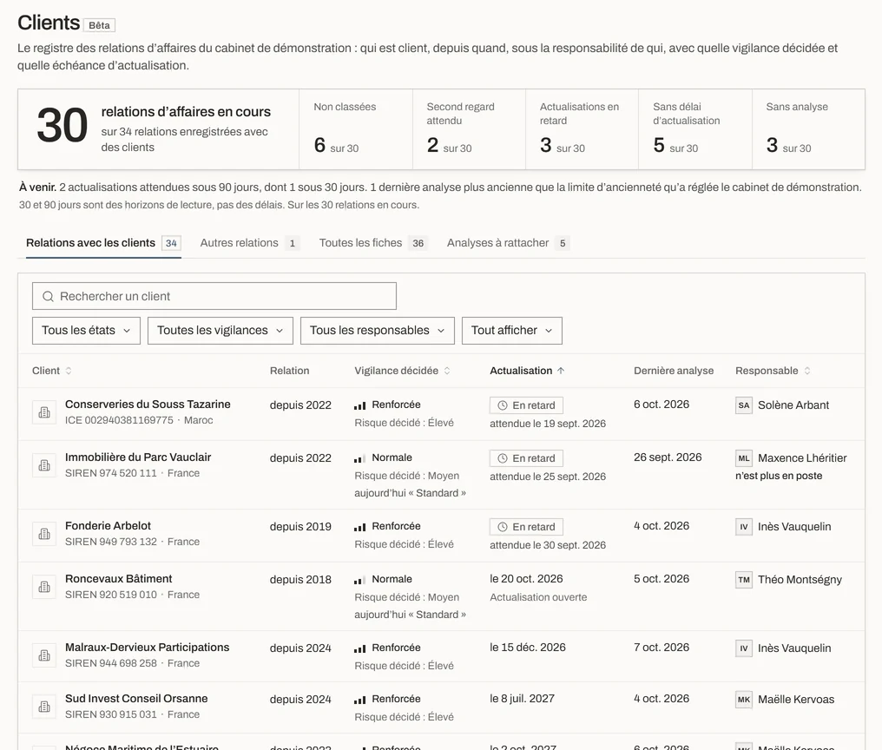Click the vigilance bars icon for Fonderie Arbelot
Screen dimensions: 882x750
[x=360, y=527]
